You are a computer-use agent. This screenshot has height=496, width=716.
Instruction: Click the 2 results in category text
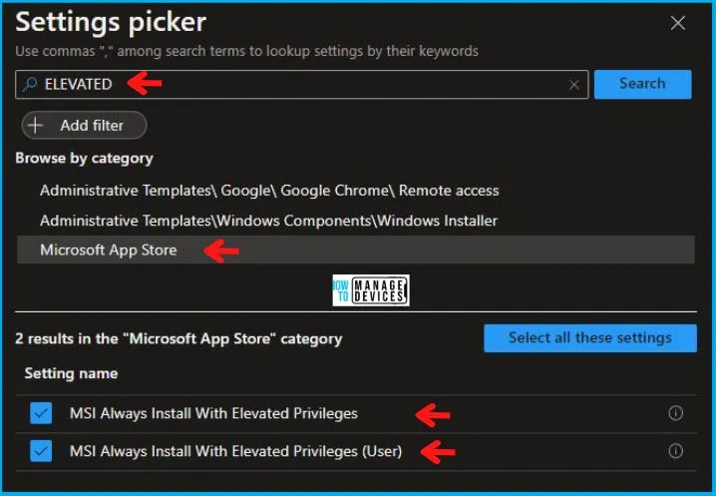[x=179, y=338]
